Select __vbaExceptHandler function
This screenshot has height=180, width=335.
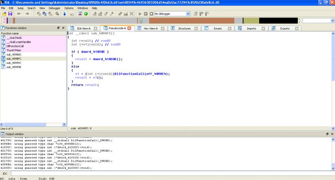pos(33,42)
